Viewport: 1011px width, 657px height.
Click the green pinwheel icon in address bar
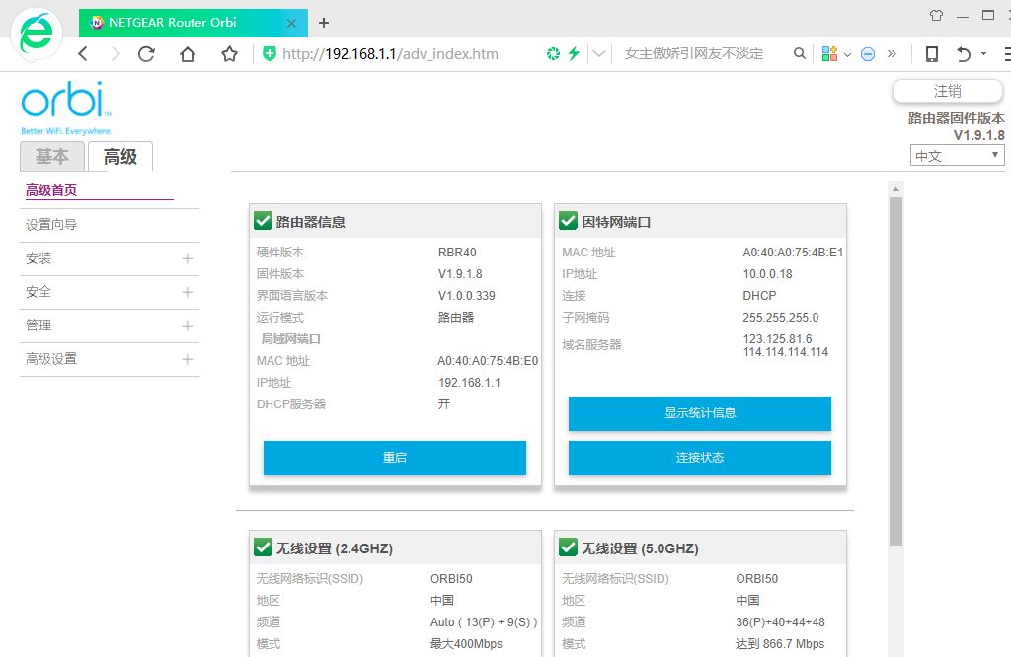point(553,54)
